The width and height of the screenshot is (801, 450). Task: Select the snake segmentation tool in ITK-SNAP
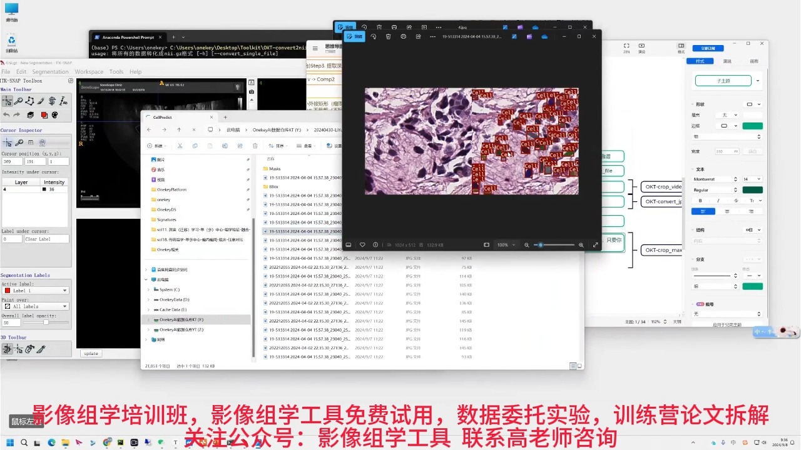(x=52, y=101)
